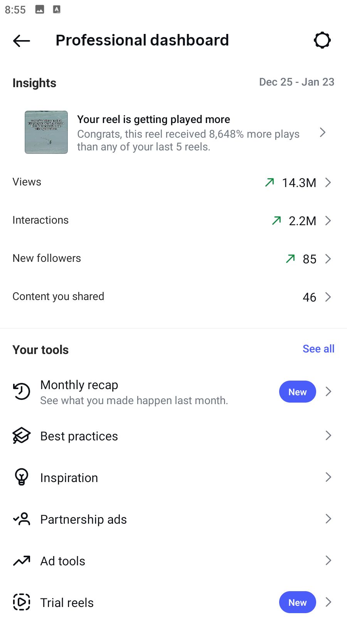Tap the Partnership ads person icon

pos(22,519)
